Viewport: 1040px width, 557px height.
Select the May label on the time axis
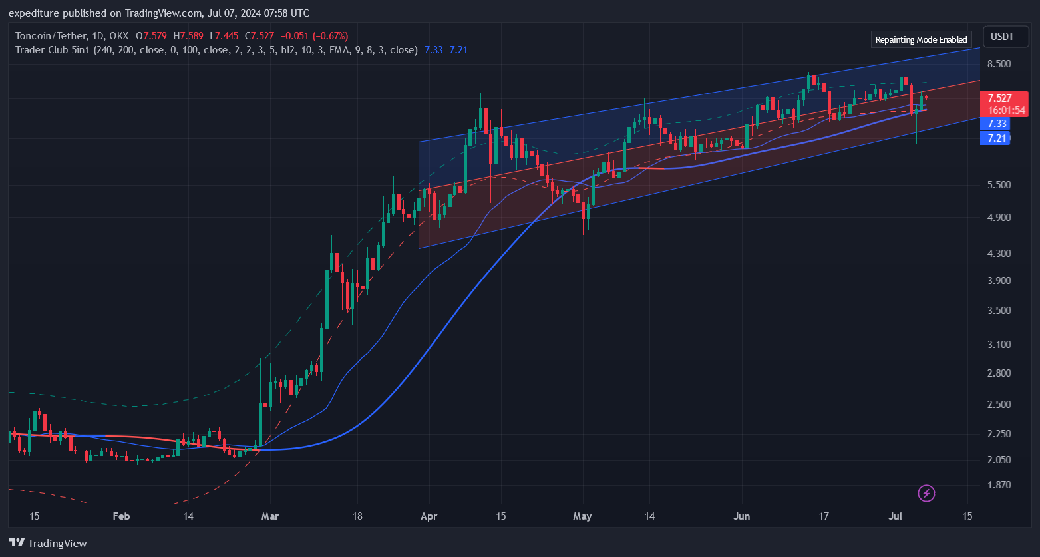click(582, 516)
